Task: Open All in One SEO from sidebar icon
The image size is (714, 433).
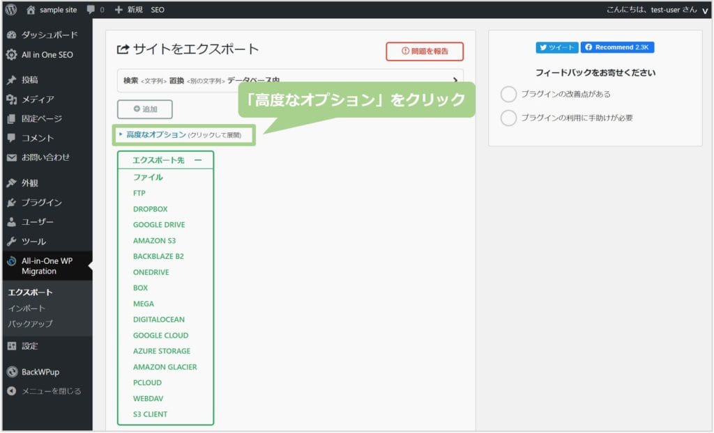Action: click(x=12, y=54)
